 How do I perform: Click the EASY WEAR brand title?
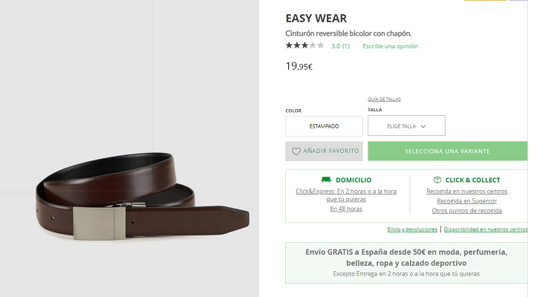click(x=316, y=19)
